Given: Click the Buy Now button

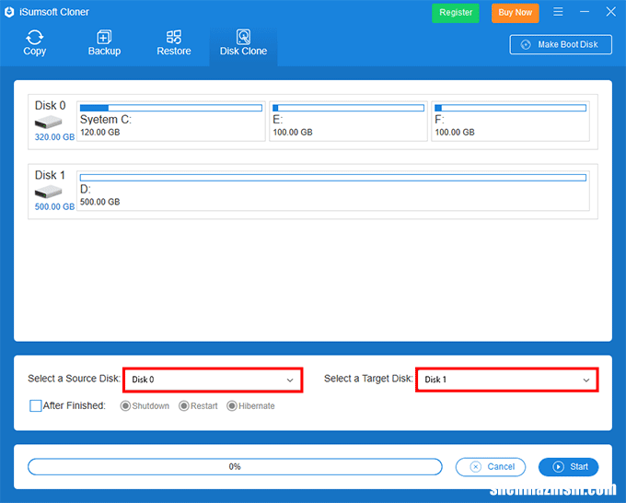Looking at the screenshot, I should point(515,13).
